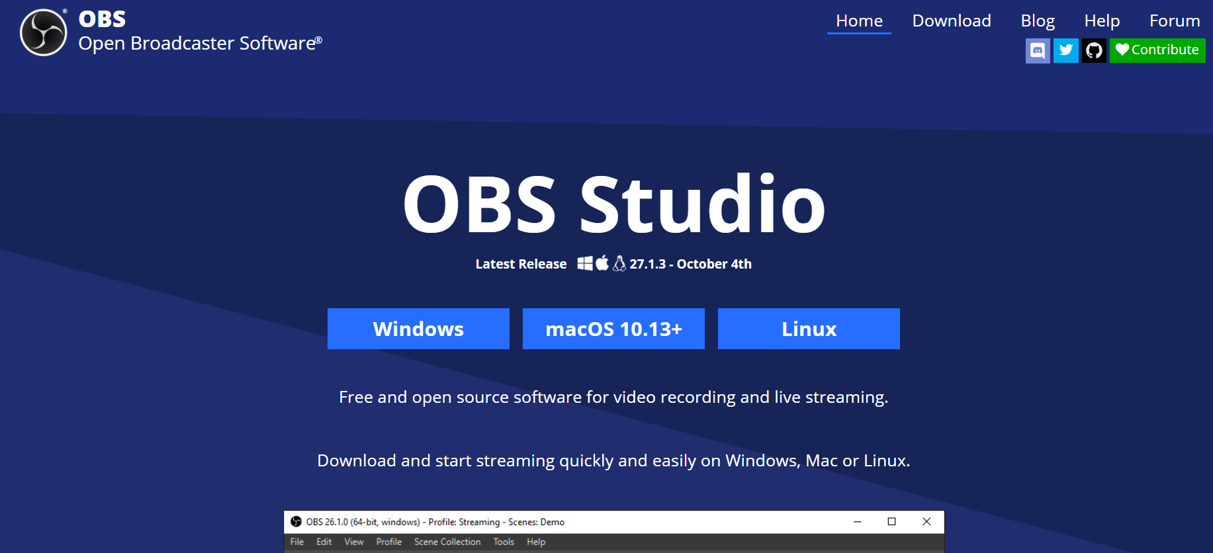Visit the Blog navigation link
The height and width of the screenshot is (553, 1213).
pyautogui.click(x=1038, y=21)
